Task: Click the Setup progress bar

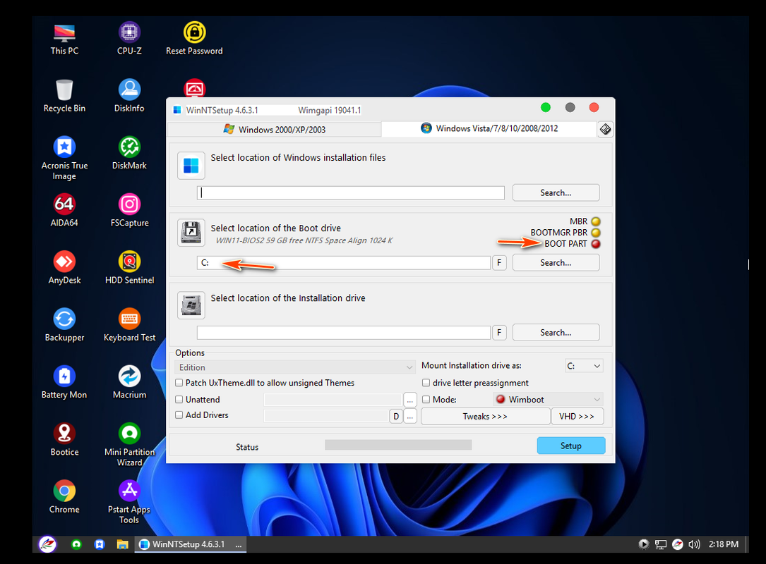Action: (x=398, y=445)
